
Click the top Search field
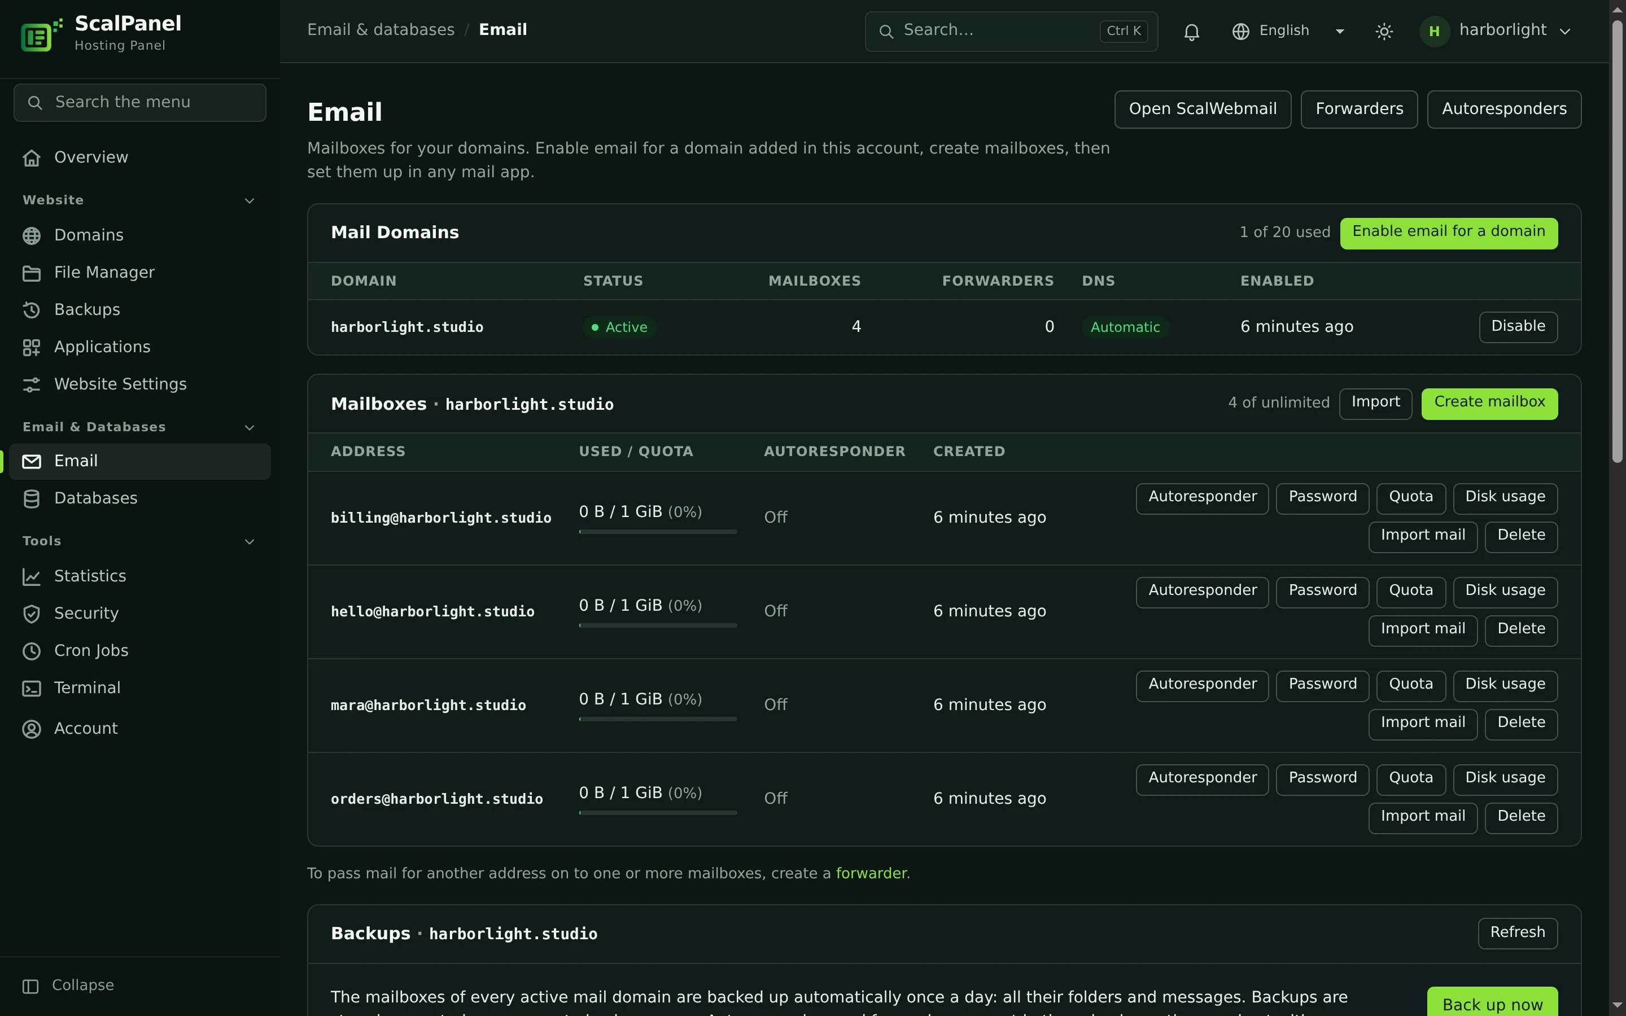(1011, 31)
